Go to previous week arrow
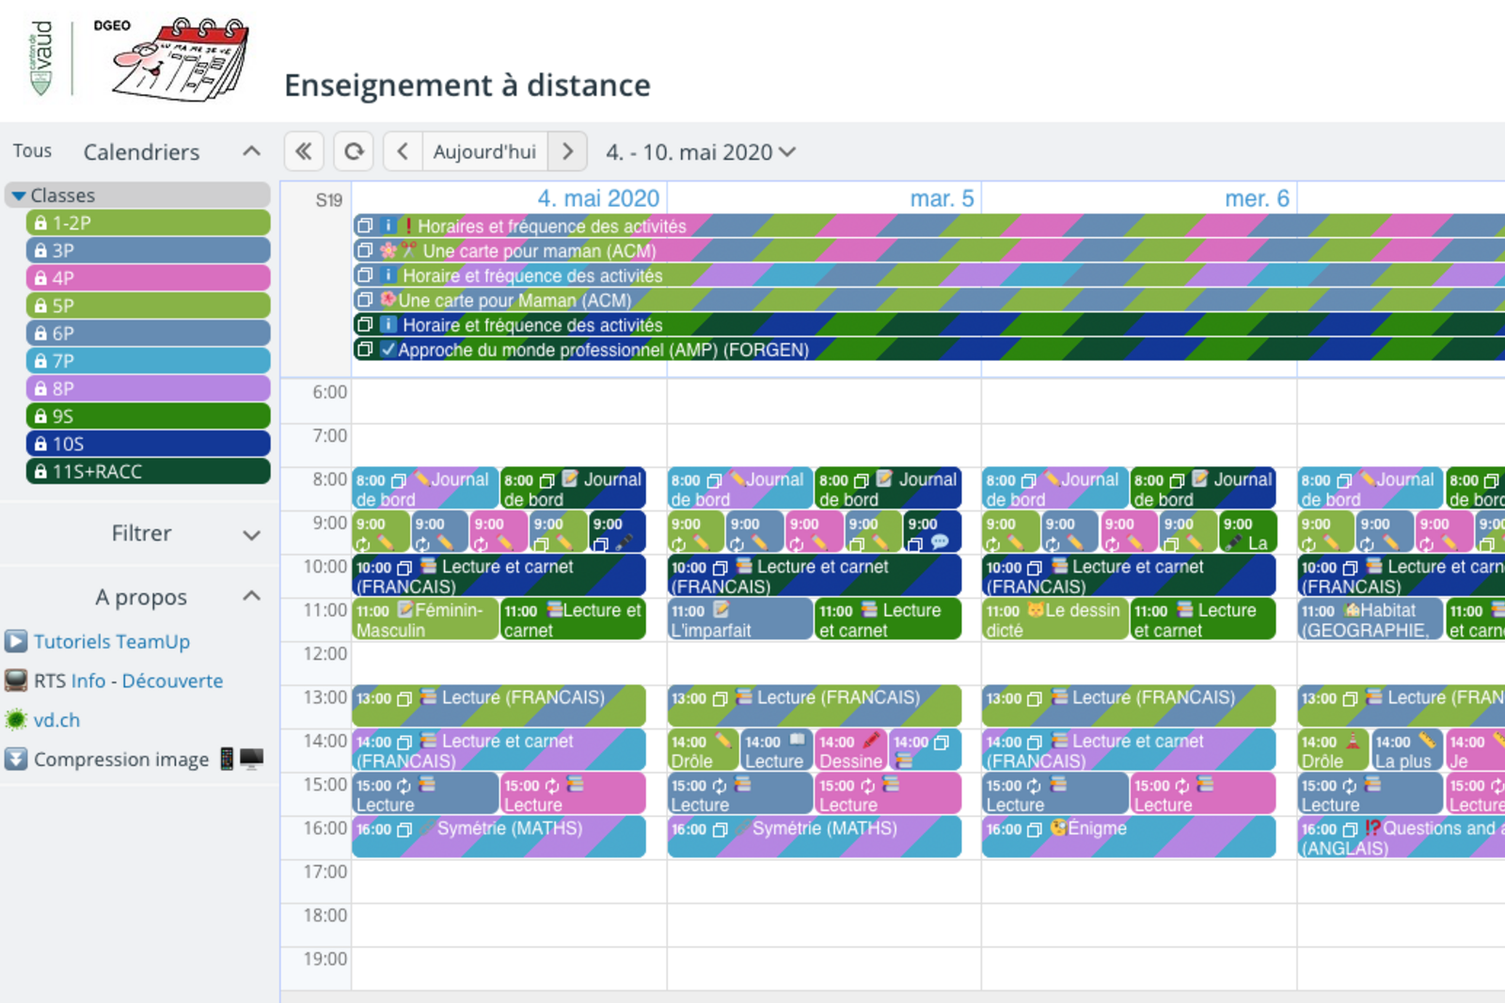The height and width of the screenshot is (1003, 1505). coord(403,151)
